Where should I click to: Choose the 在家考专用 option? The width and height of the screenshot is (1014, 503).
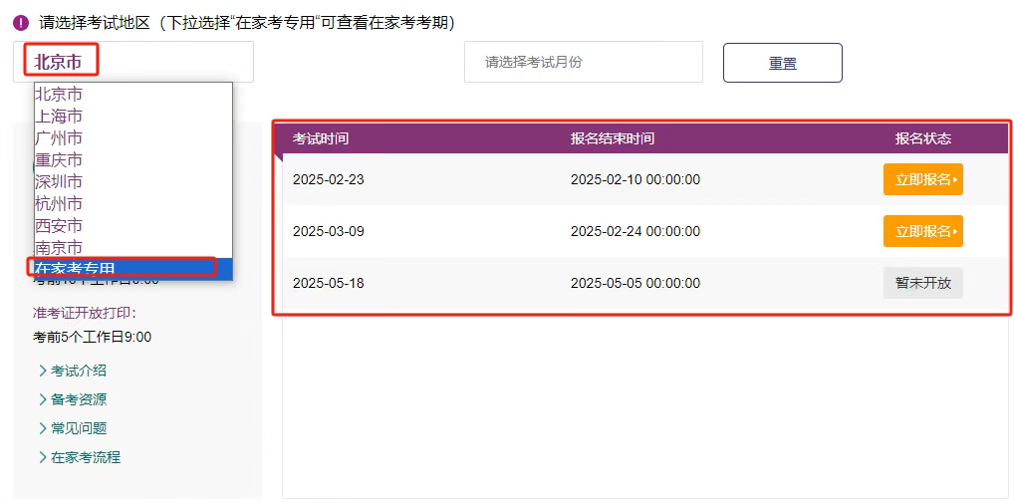(76, 269)
